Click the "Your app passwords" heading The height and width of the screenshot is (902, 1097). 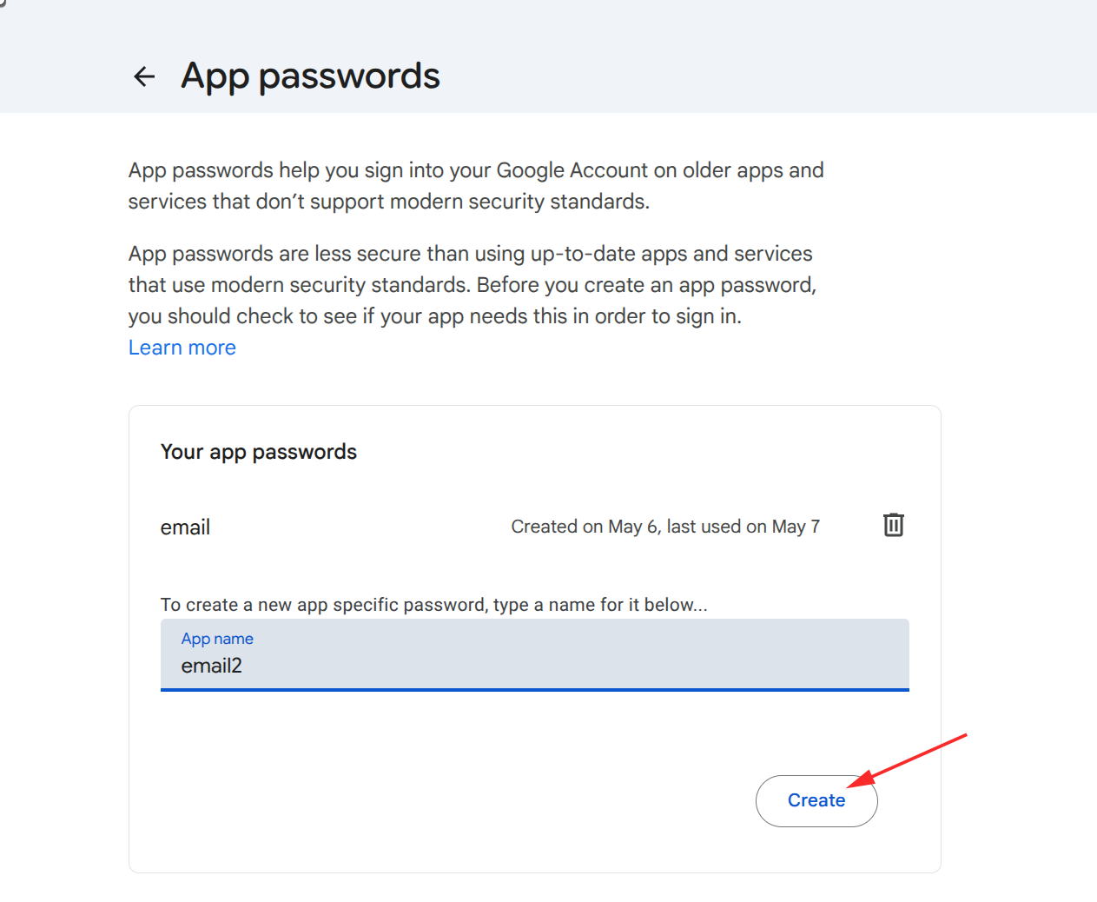click(259, 452)
